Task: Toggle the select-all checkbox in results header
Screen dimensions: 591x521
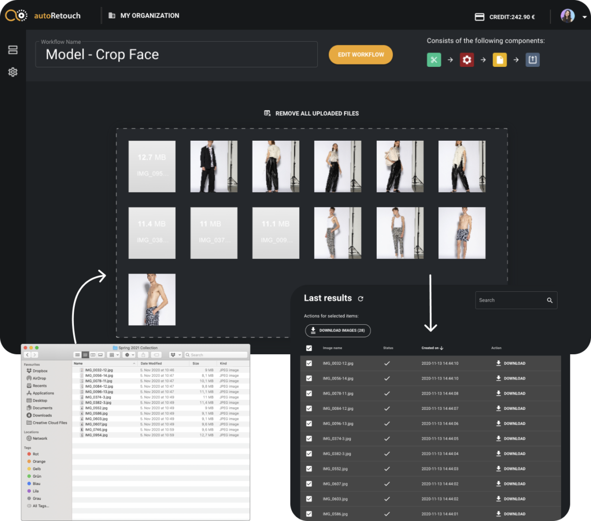Action: pos(309,348)
